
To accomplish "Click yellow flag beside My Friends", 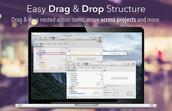I will coord(102,81).
